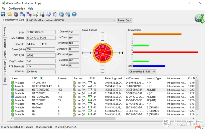The image size is (205, 129).
Task: Click the clipboard toolbar icon
Action: click(55, 14)
